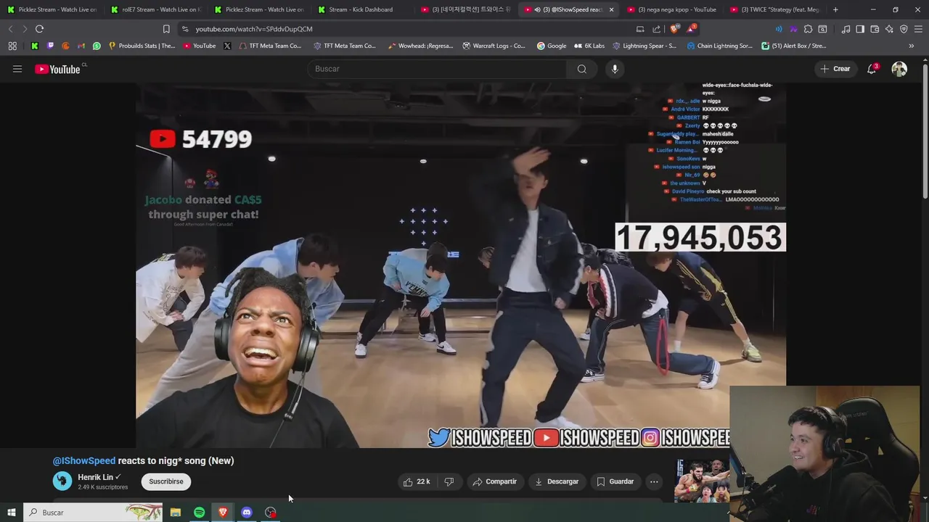Reload the page in browser toolbar
929x522 pixels.
click(x=39, y=29)
